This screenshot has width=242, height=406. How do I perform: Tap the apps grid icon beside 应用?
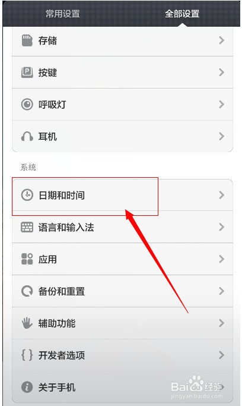point(27,259)
